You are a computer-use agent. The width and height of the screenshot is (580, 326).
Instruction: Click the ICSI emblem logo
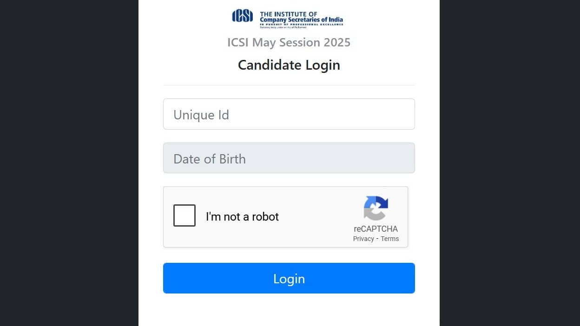242,17
